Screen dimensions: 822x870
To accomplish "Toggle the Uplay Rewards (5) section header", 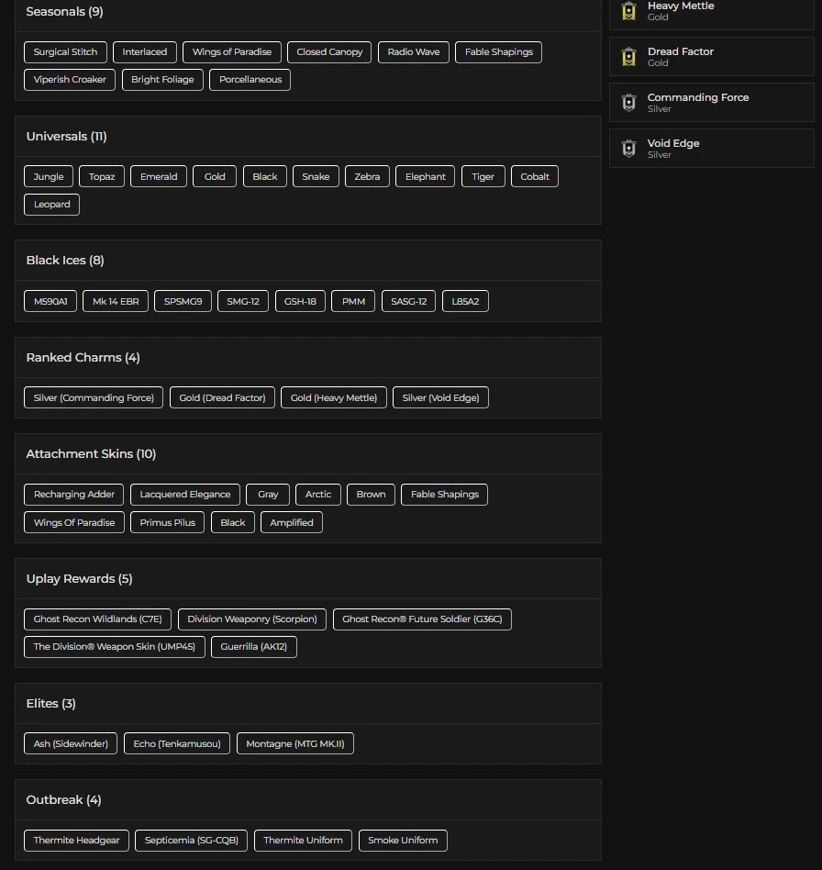I will click(79, 579).
